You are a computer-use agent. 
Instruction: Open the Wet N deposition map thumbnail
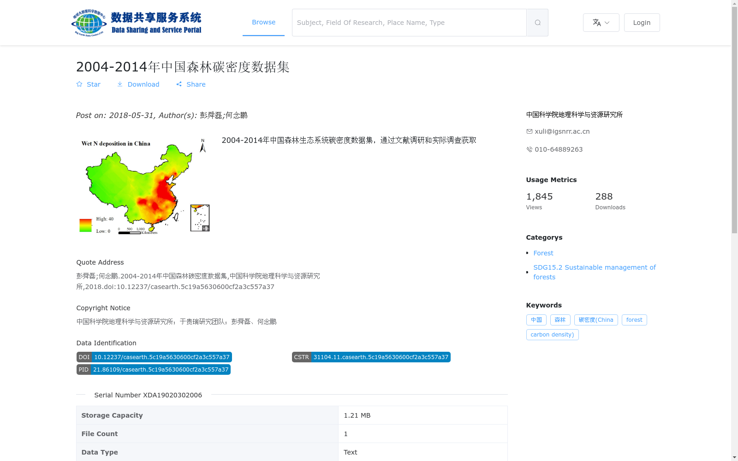pyautogui.click(x=144, y=185)
